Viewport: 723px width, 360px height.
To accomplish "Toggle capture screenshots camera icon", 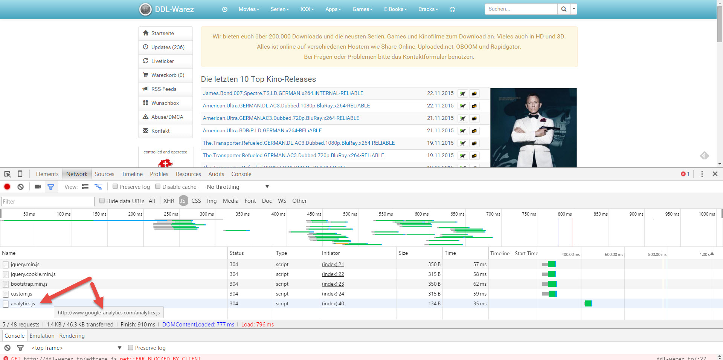I will pos(38,187).
